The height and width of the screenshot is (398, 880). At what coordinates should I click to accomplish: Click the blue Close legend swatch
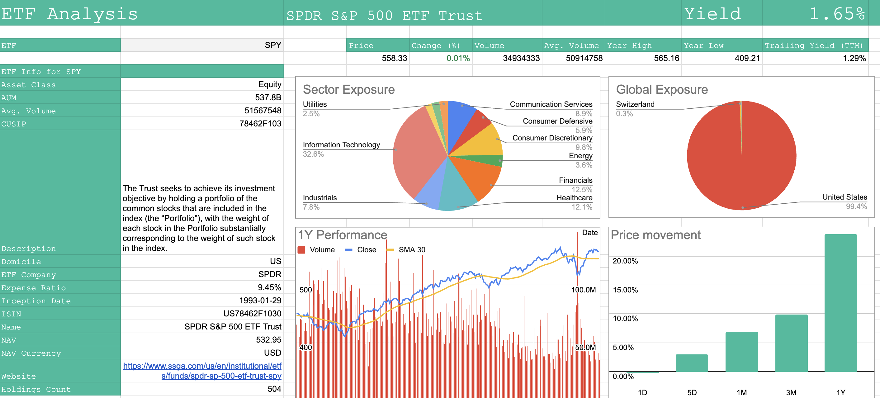tap(348, 250)
